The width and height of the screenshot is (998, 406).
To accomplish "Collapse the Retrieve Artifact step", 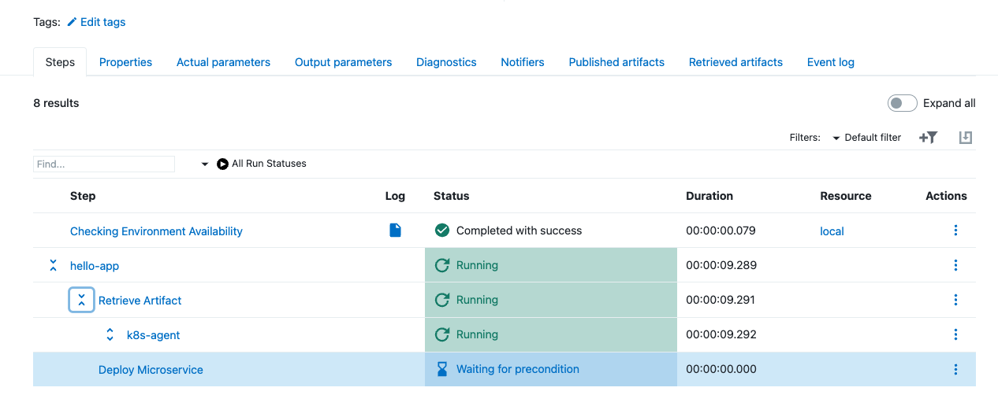I will pos(81,300).
